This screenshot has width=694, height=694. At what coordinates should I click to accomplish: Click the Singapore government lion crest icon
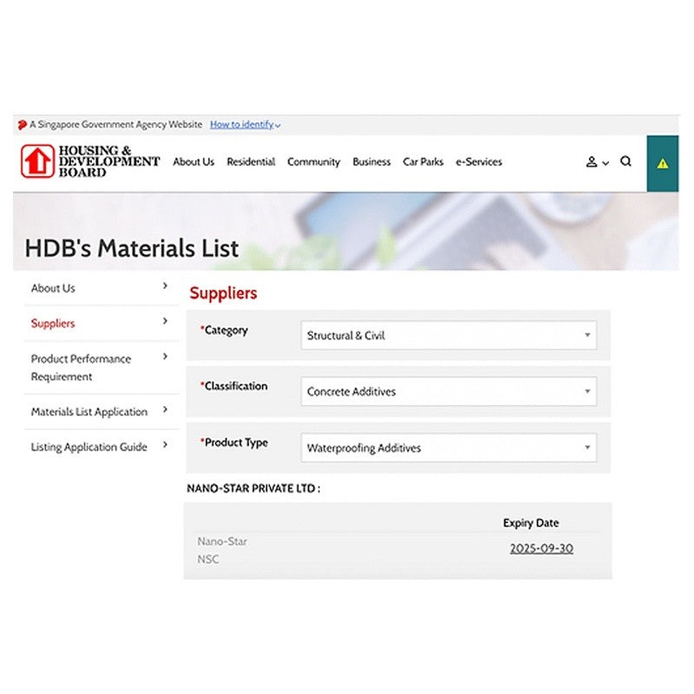coord(23,125)
